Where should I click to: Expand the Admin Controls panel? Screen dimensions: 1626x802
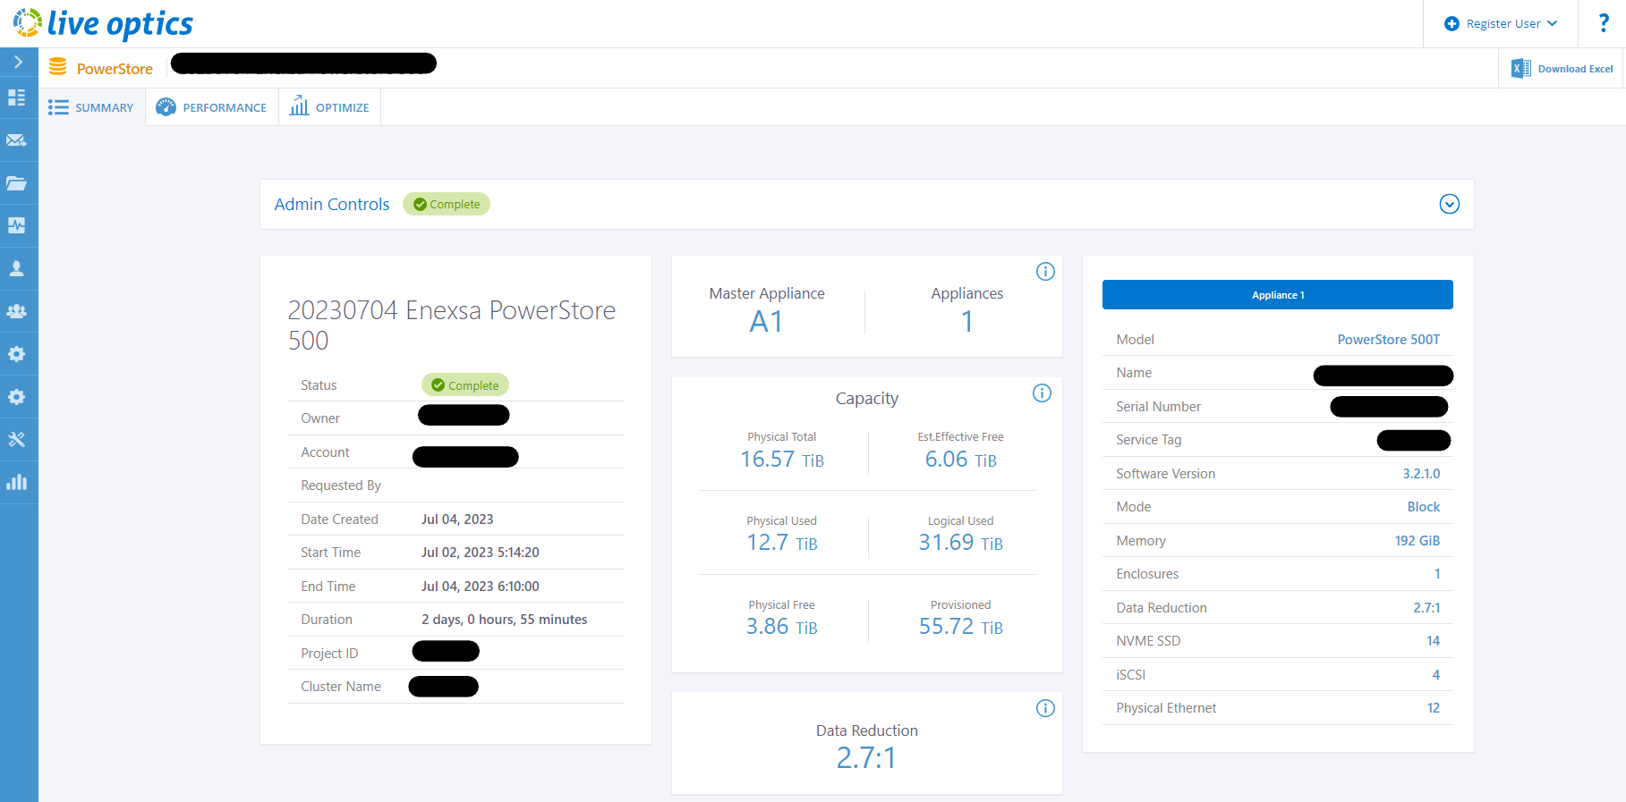point(1449,204)
